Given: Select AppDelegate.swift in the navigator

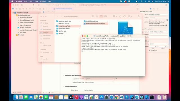Looking at the screenshot, I should tap(26, 18).
